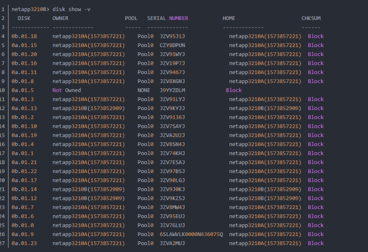Click serial number JZVA2MUJ
This screenshot has height=252, width=368.
pyautogui.click(x=172, y=243)
